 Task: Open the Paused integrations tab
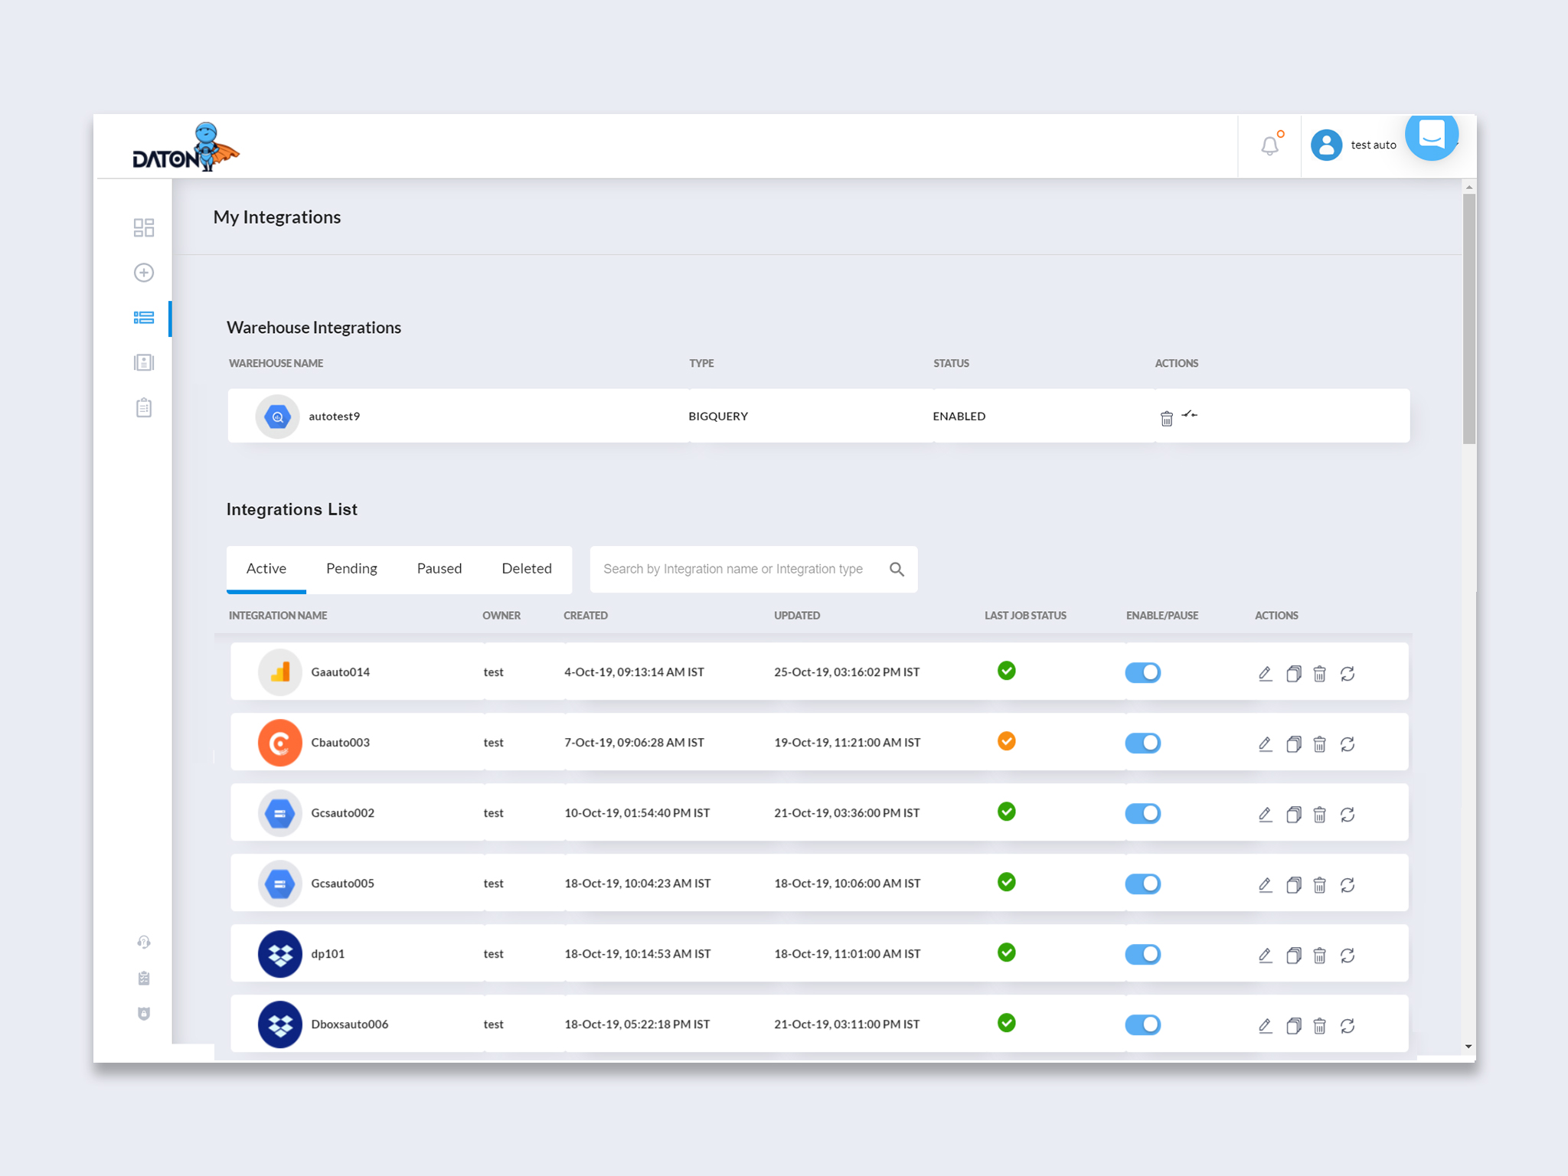click(x=439, y=569)
